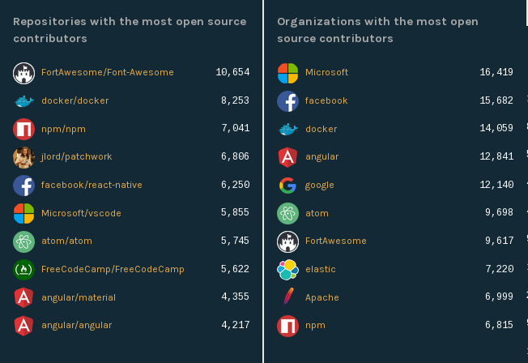Viewport: 528px width, 363px height.
Task: Open the docker/docker repository link
Action: click(x=75, y=100)
